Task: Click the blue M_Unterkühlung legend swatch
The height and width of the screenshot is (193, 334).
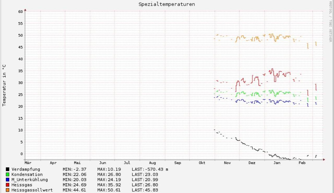Action: 8,180
